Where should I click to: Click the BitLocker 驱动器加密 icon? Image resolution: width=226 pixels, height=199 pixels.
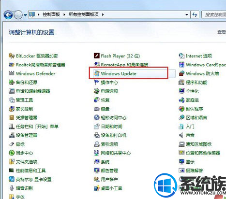[x=12, y=56]
